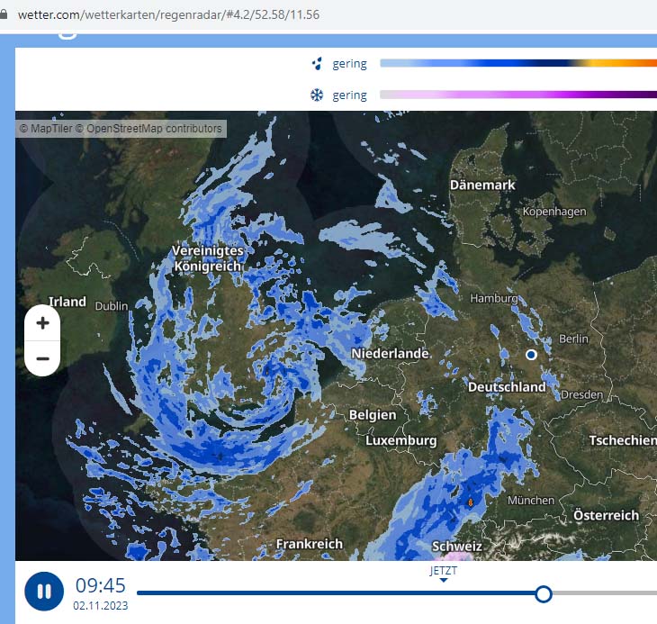Click the Vereinigtes Königreich label

click(x=207, y=258)
